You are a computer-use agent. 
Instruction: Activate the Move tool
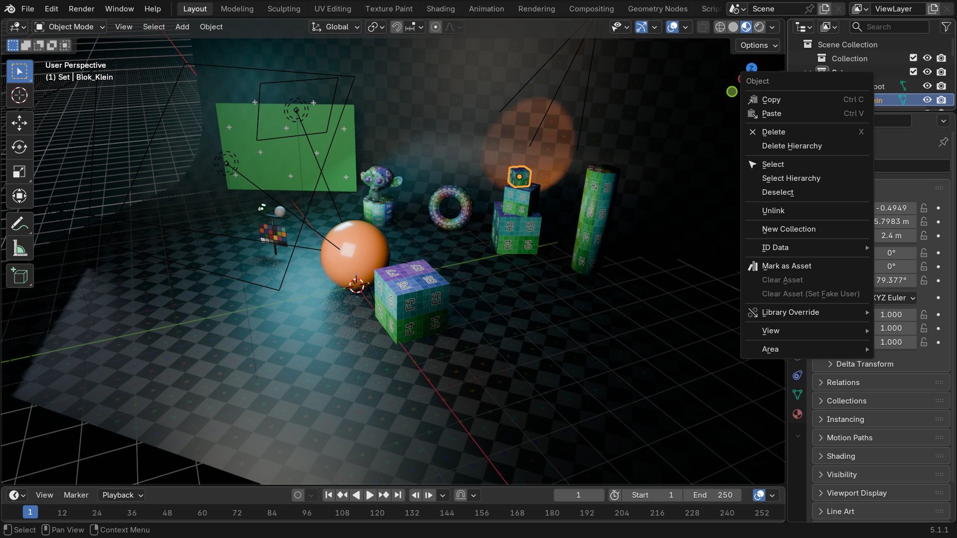tap(19, 123)
